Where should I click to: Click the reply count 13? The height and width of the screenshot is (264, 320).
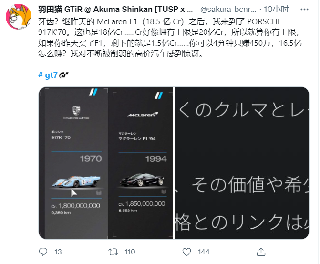(x=58, y=252)
